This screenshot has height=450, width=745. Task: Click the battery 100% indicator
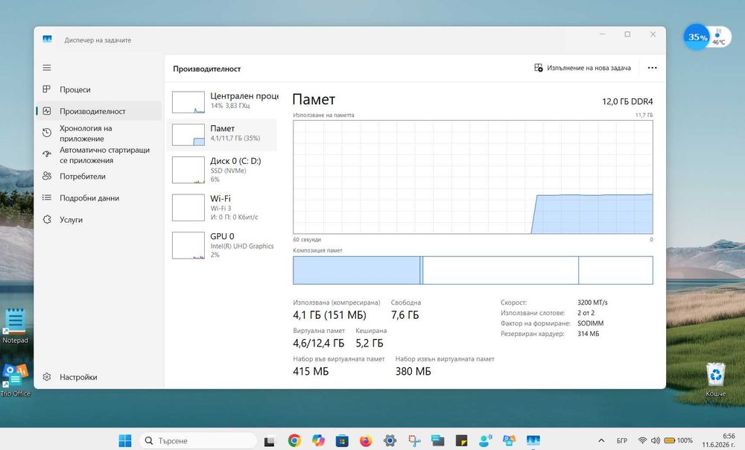678,440
